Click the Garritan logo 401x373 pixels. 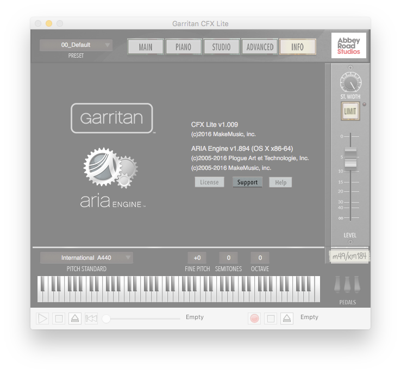click(112, 118)
